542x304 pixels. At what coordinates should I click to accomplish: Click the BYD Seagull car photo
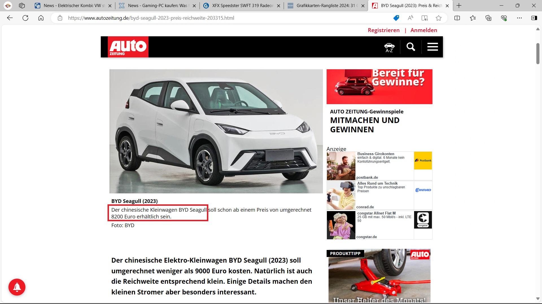(x=216, y=131)
